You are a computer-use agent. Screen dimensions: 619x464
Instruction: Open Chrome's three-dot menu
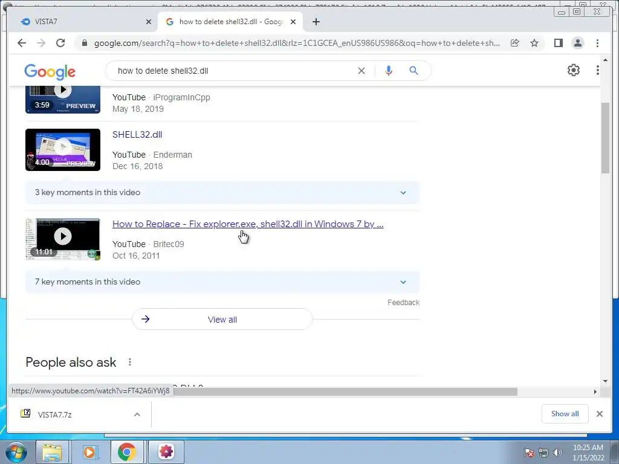tap(597, 43)
